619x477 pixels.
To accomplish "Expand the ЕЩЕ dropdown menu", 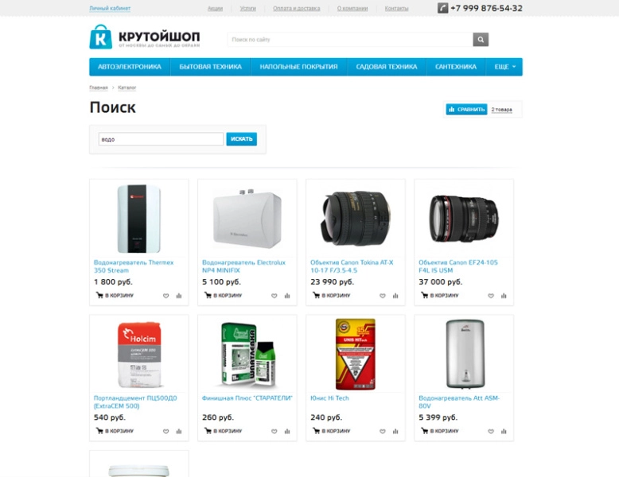I will pyautogui.click(x=505, y=67).
